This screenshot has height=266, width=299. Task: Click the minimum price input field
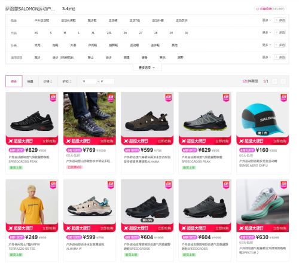click(91, 81)
